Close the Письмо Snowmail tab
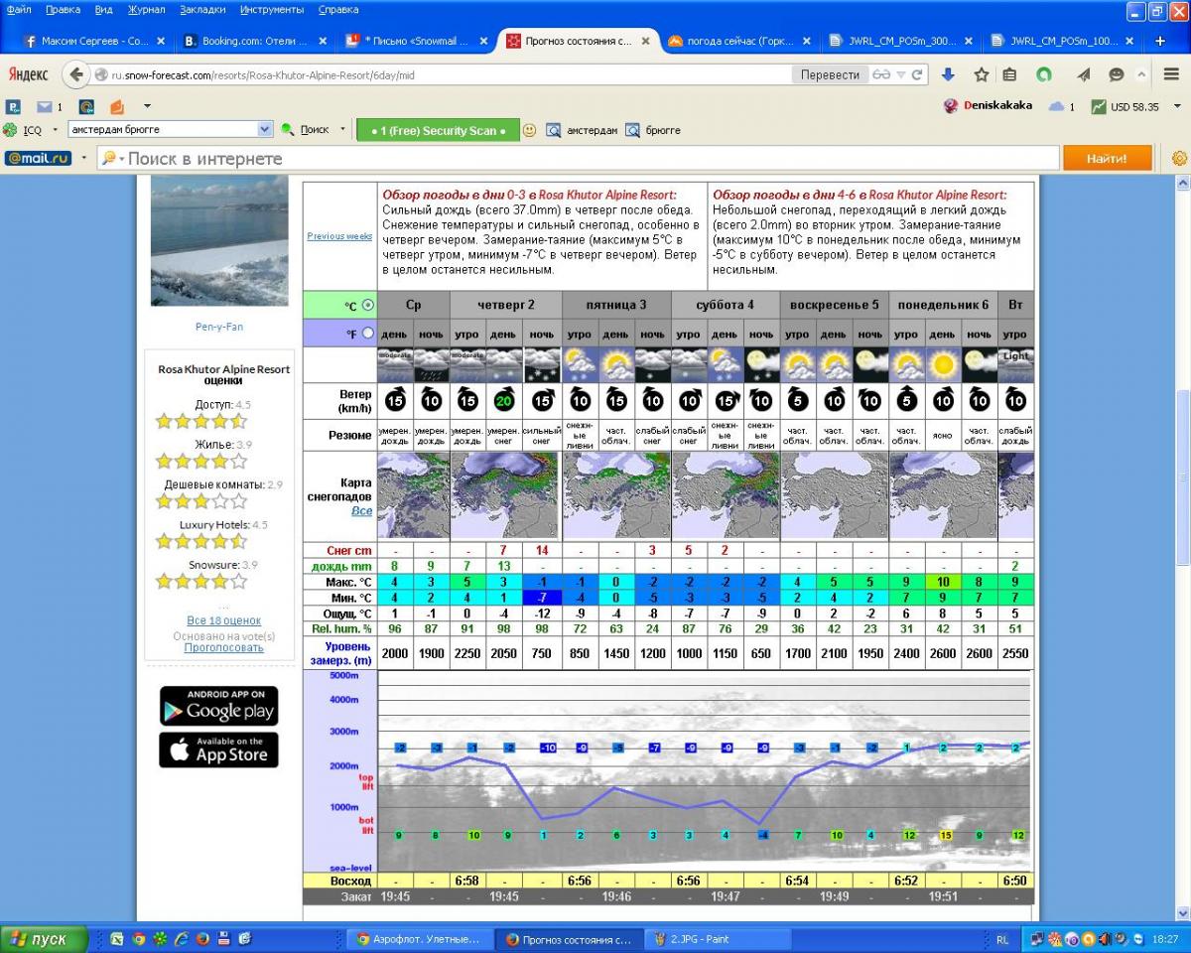 click(x=483, y=42)
